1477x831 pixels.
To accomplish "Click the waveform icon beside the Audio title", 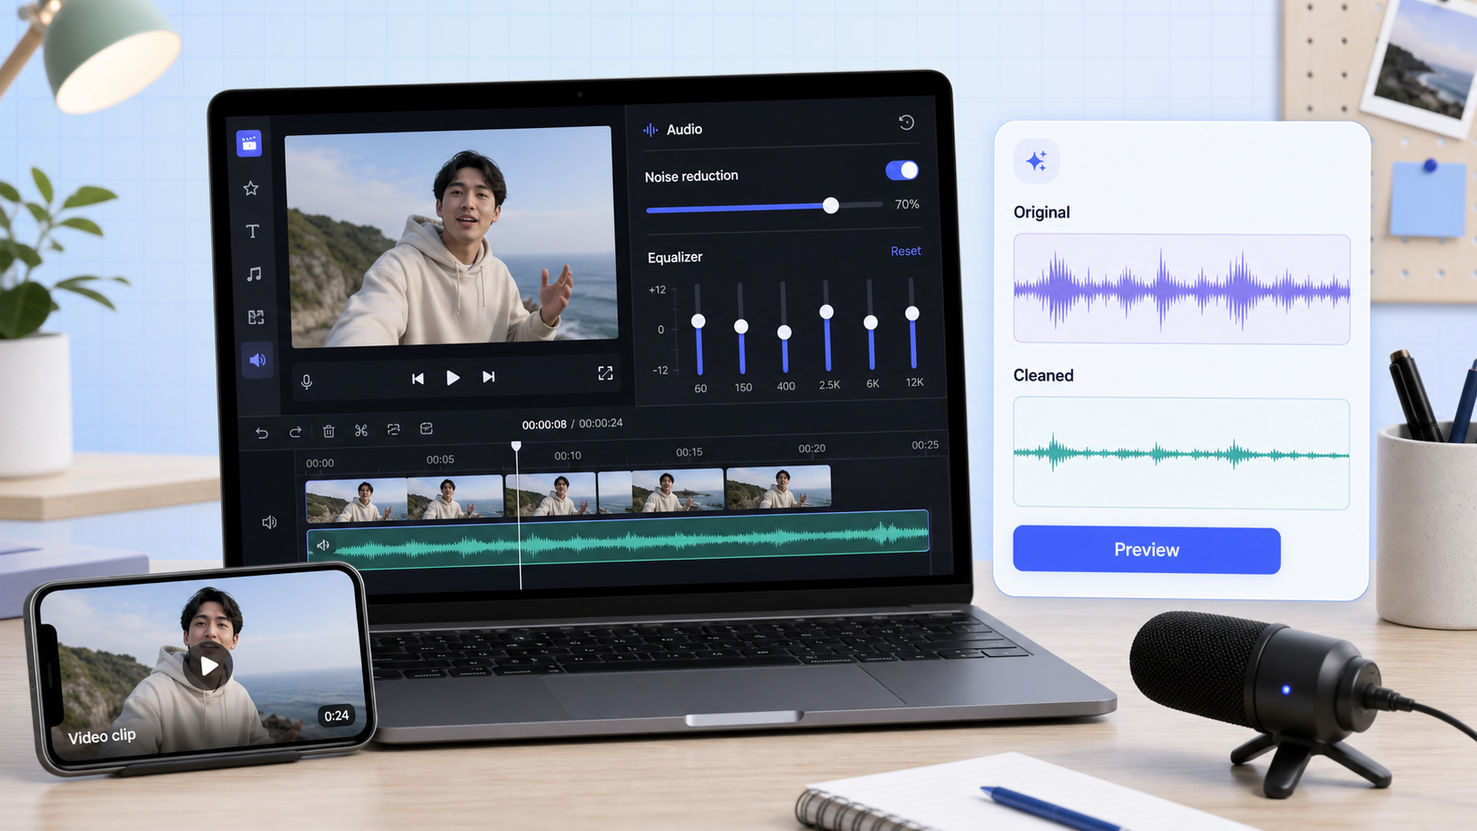I will pyautogui.click(x=651, y=130).
